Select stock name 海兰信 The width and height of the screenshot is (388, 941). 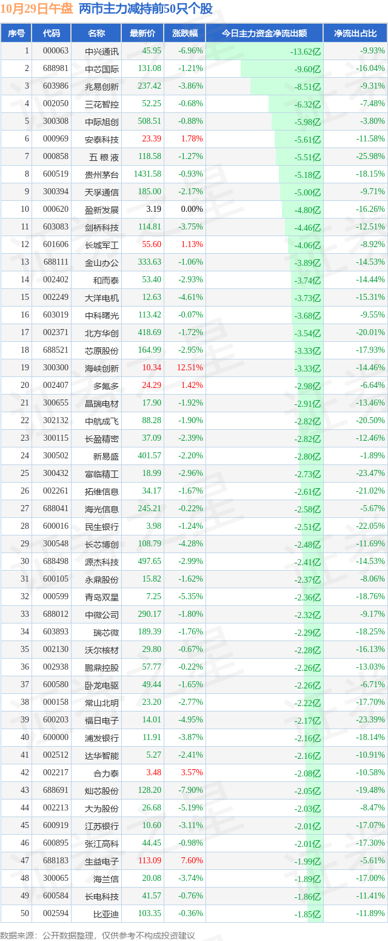106,878
